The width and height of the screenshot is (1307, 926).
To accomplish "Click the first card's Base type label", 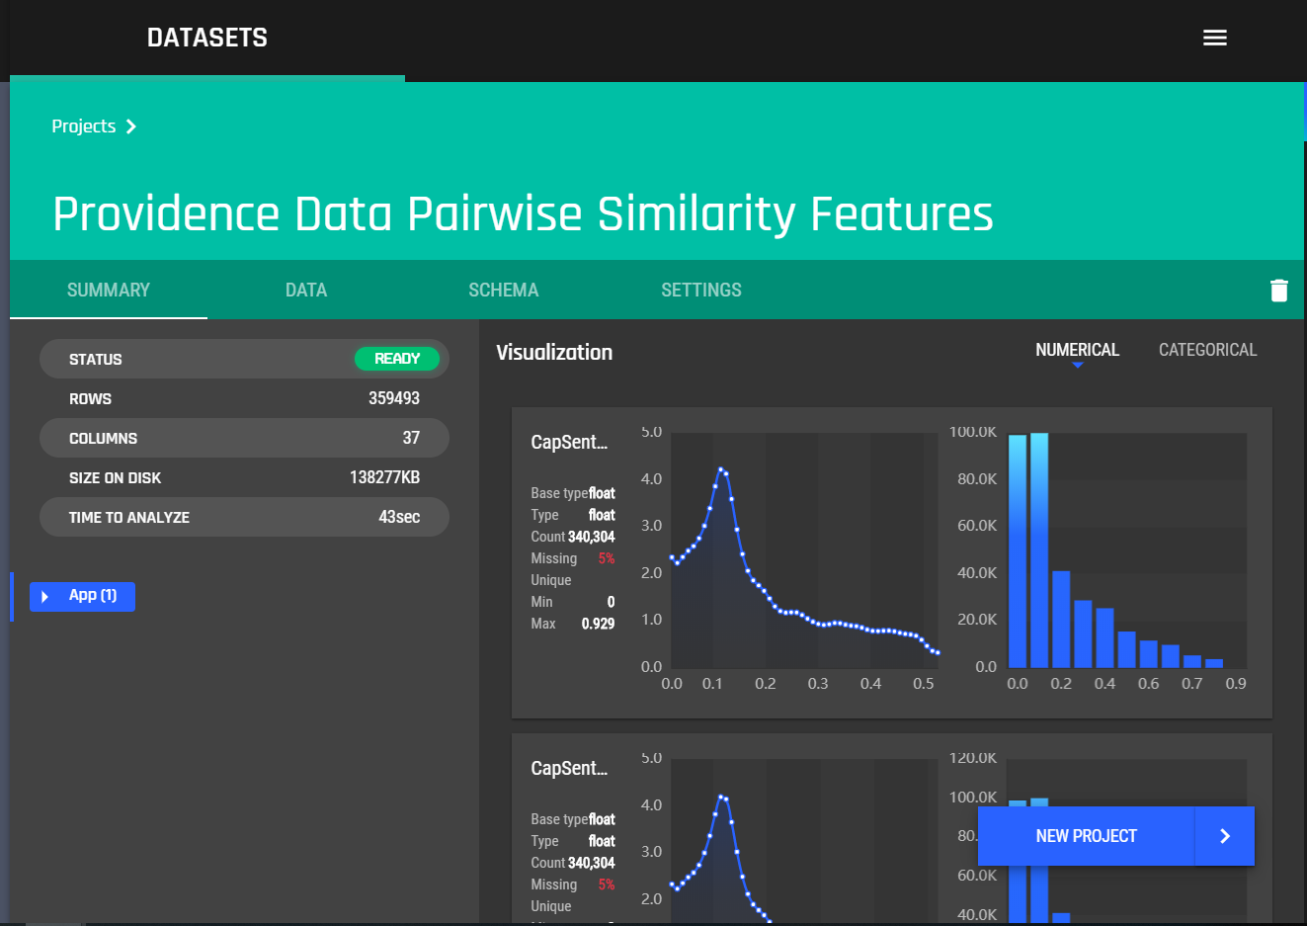I will coord(559,493).
